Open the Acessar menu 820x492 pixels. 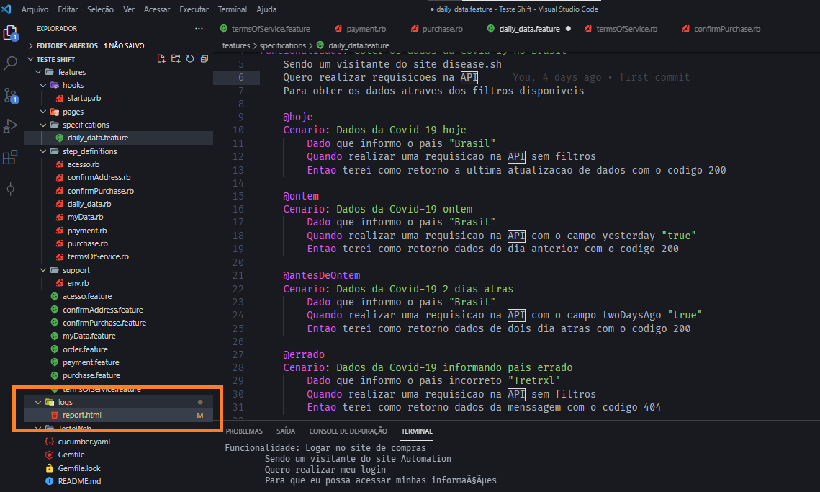coord(157,9)
